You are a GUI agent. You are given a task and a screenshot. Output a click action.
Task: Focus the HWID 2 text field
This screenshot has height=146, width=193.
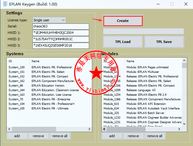pyautogui.click(x=61, y=39)
